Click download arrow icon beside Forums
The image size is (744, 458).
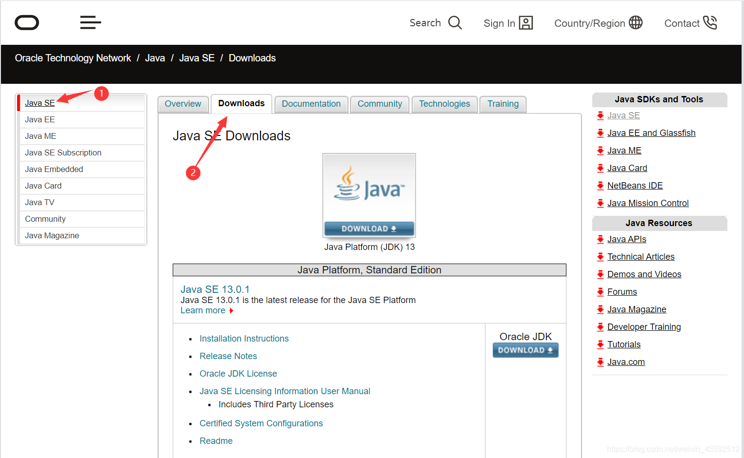(600, 292)
